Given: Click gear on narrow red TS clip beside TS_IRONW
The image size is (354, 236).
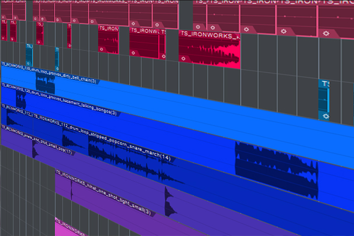Looking at the screenshot, I should tap(163, 57).
